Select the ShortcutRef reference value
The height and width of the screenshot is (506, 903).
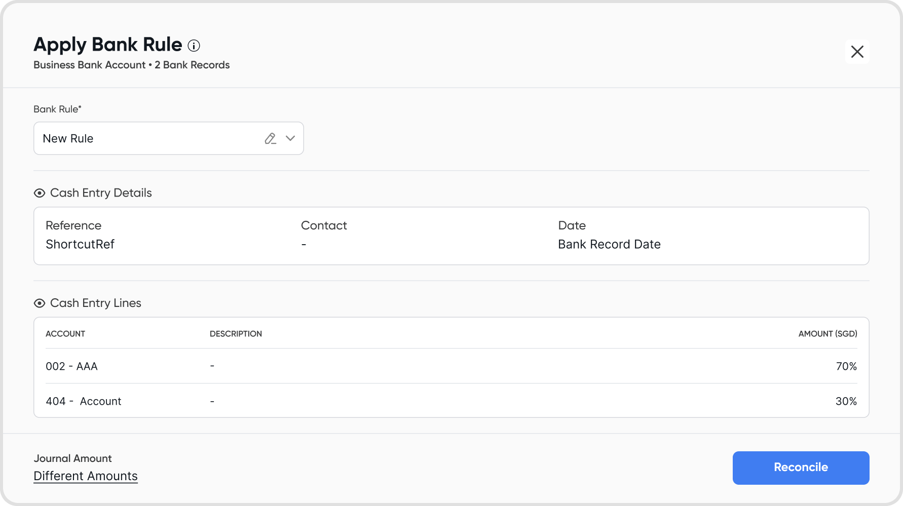click(80, 244)
